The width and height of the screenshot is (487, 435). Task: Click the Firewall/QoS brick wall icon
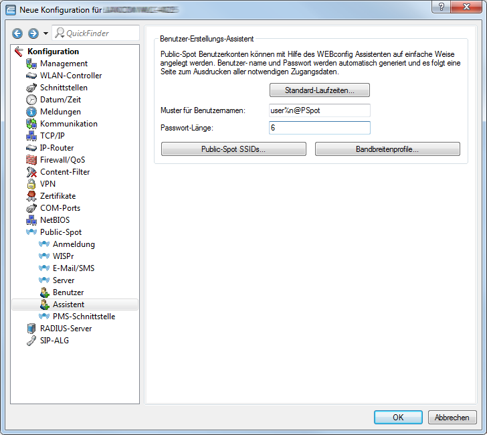pos(31,160)
